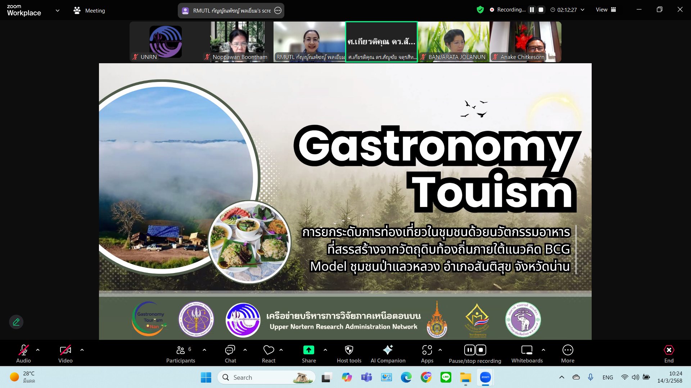Open the React emoji menu
The width and height of the screenshot is (691, 388).
point(268,354)
